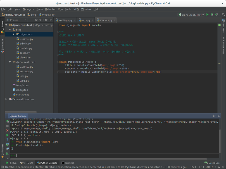Open the Refactor menu
This screenshot has width=226, height=169.
[50, 9]
